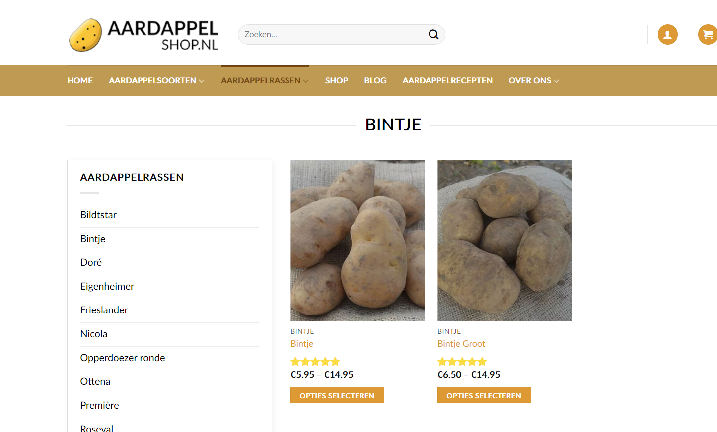Click the search magnifier icon
Image resolution: width=717 pixels, height=432 pixels.
[433, 34]
